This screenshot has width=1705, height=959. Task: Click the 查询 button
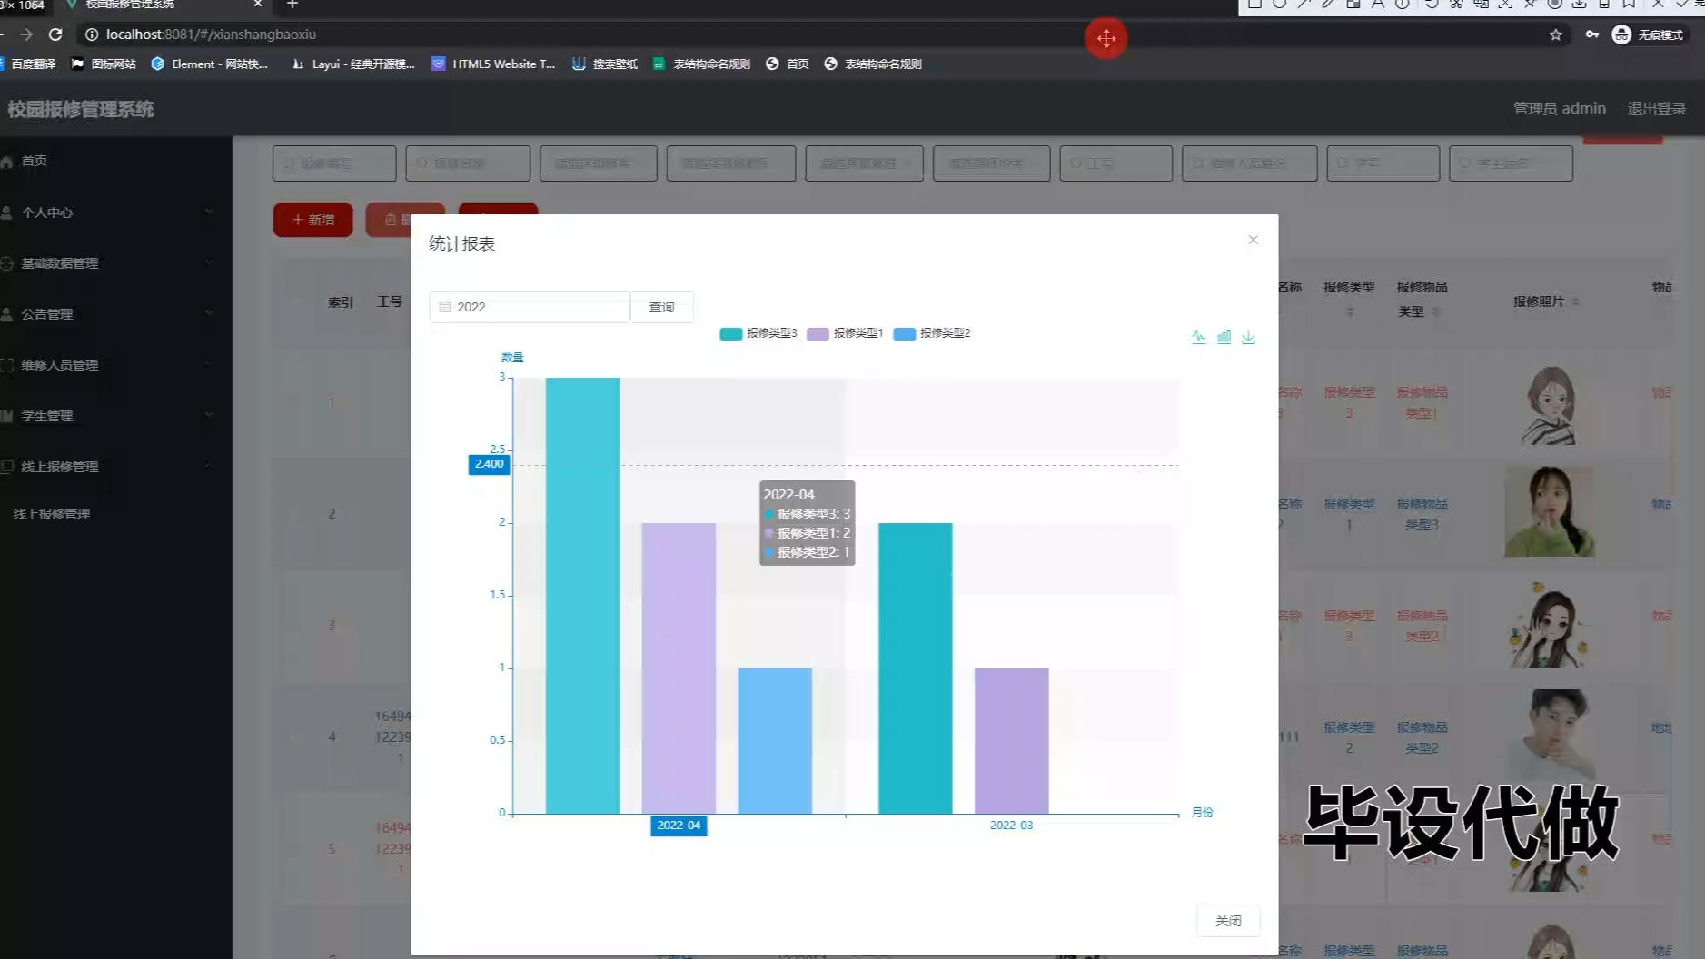pyautogui.click(x=661, y=307)
